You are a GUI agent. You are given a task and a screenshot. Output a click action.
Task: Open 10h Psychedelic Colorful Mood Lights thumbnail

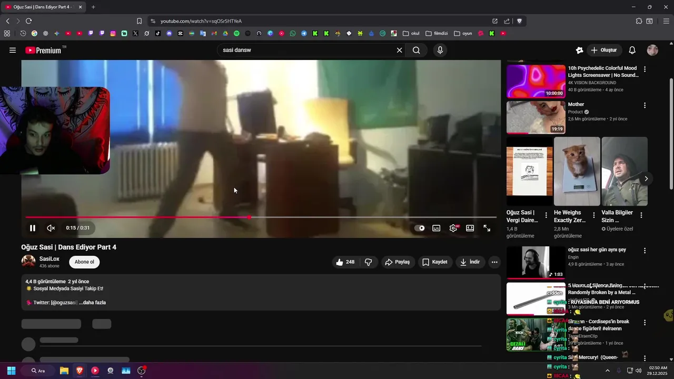pos(536,82)
